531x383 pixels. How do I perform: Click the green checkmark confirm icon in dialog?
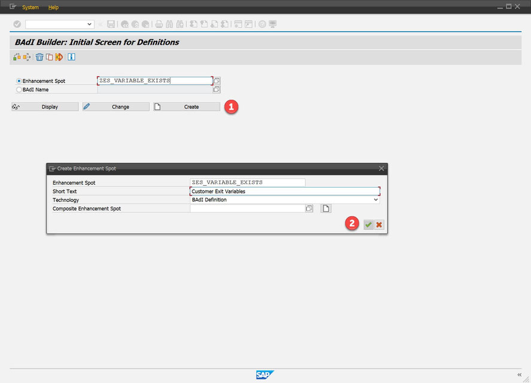point(368,225)
